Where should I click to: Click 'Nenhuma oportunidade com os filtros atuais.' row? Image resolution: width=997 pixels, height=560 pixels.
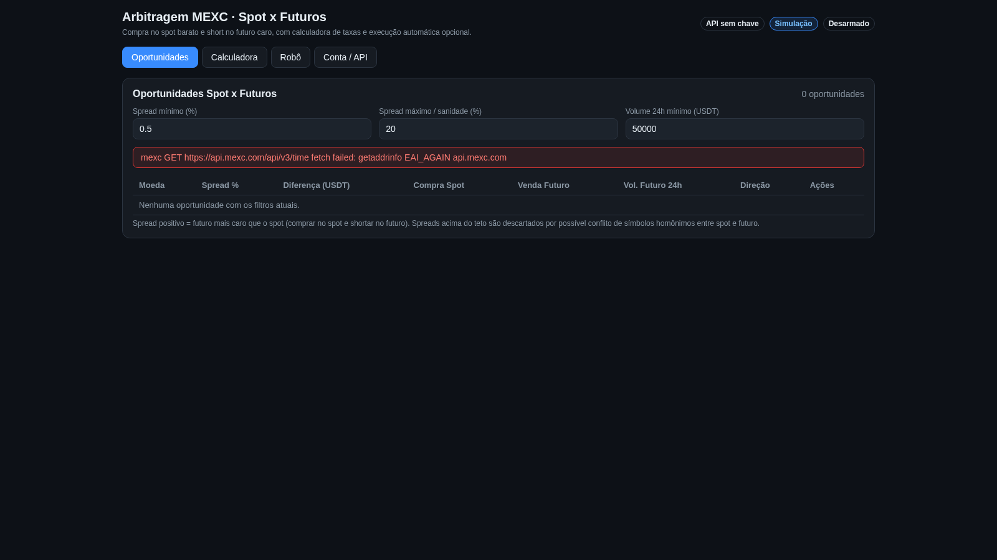499,205
